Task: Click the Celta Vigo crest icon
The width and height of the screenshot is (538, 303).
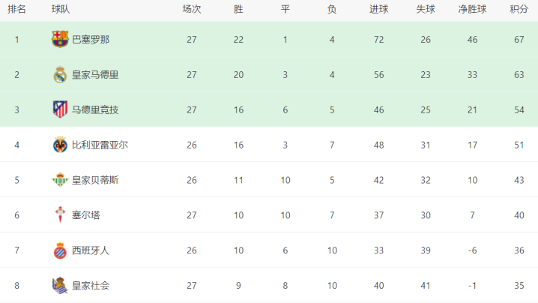Action: pyautogui.click(x=60, y=215)
